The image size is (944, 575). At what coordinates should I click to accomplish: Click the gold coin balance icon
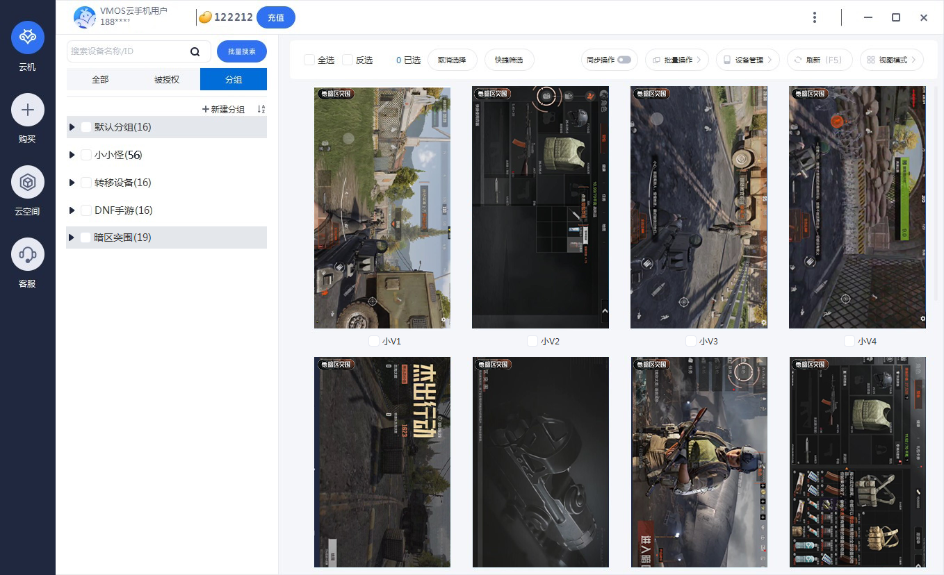point(205,17)
